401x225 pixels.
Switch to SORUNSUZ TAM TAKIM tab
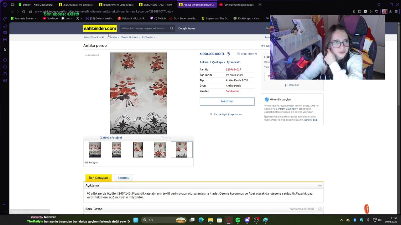[x=156, y=5]
